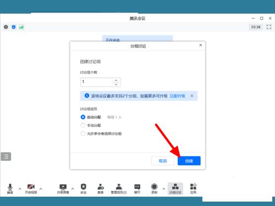Image resolution: width=275 pixels, height=206 pixels.
Task: Expand recording options chevron
Action: point(164,188)
